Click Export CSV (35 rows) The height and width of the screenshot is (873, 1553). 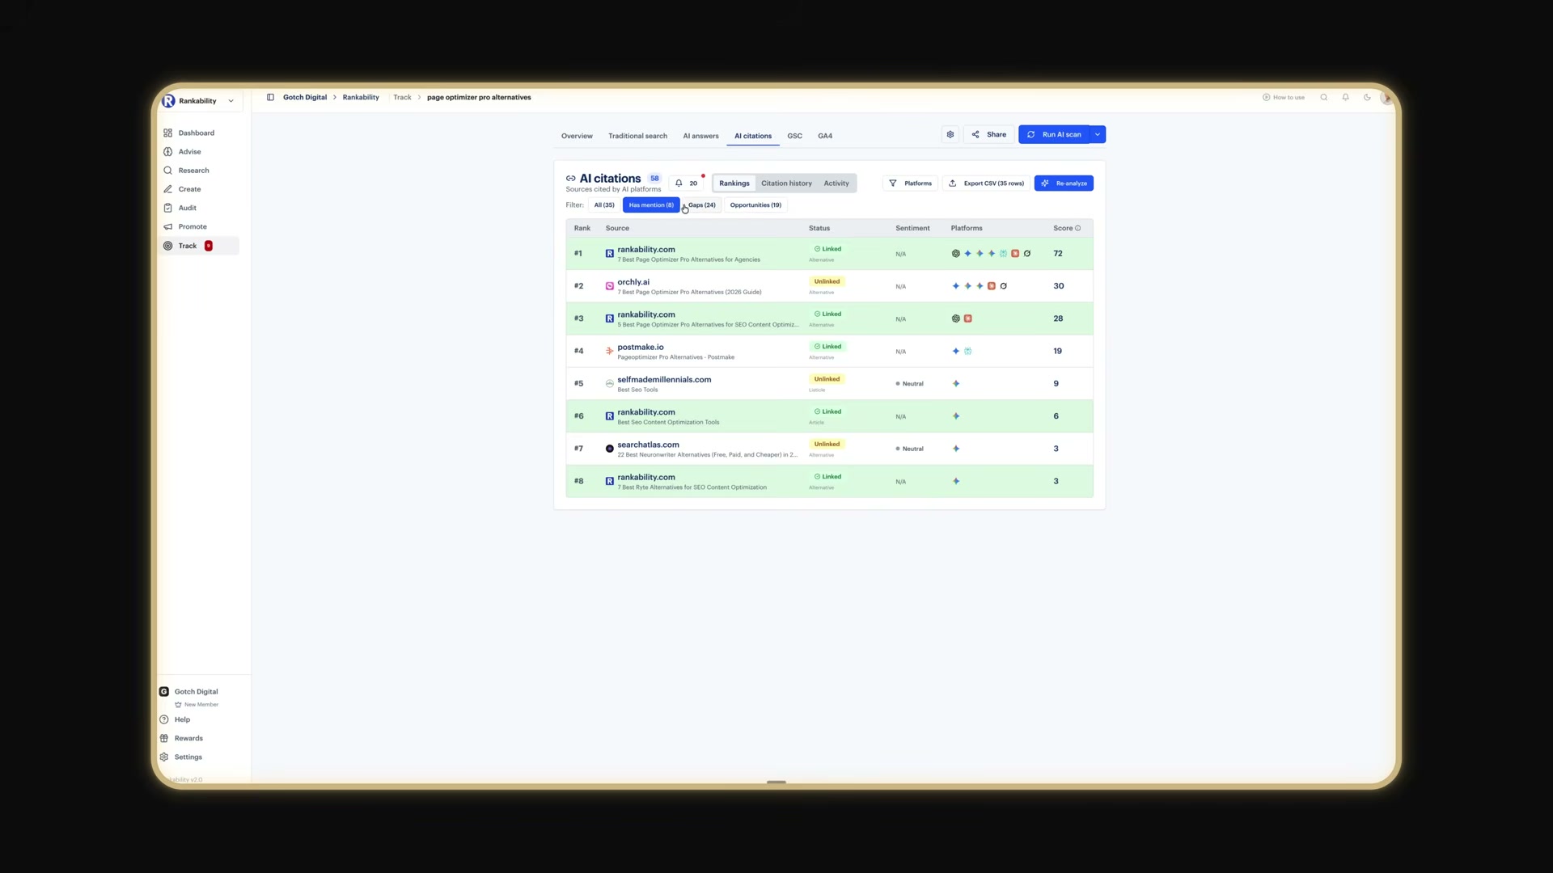(x=986, y=183)
